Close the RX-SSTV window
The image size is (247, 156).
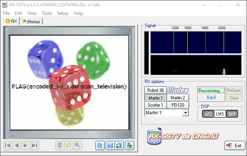coord(238,5)
